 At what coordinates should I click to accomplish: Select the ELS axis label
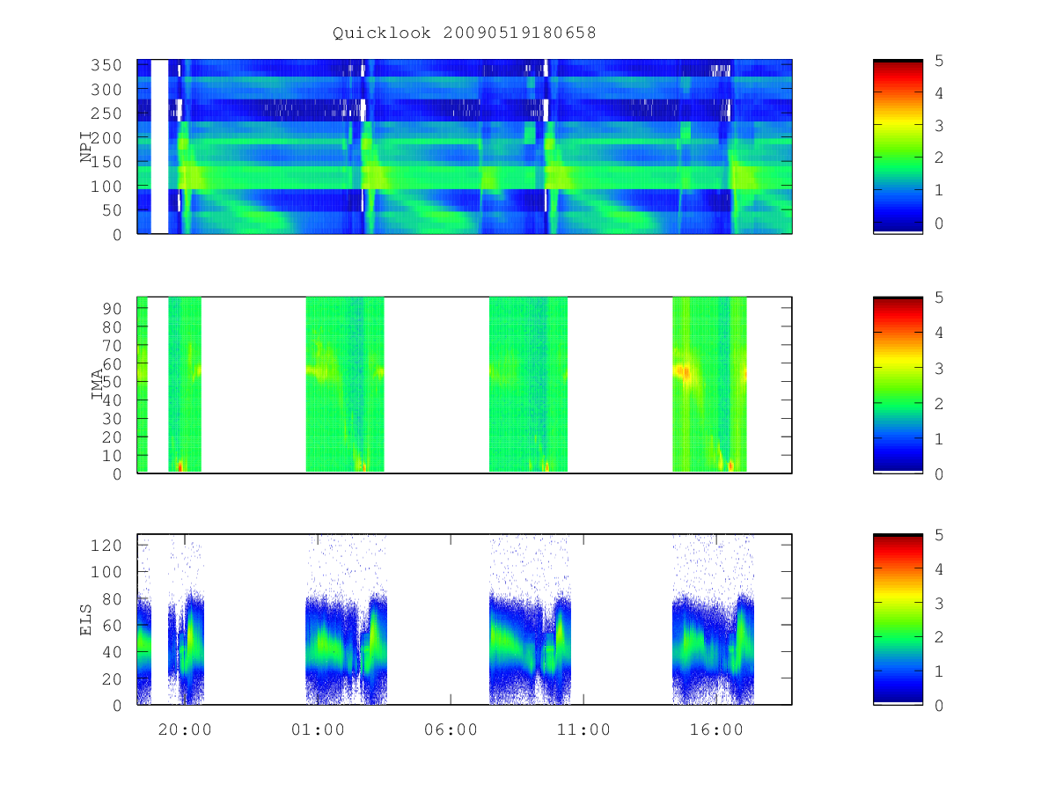[x=87, y=620]
